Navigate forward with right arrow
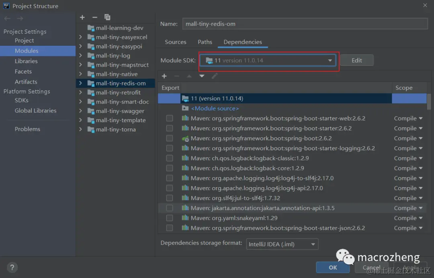Screen dimensions: 434x278 (x=20, y=18)
